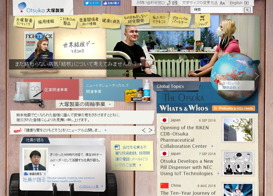Open the tuberculosis banner caption link
Image resolution: width=273 pixels, height=196 pixels.
pos(77,64)
